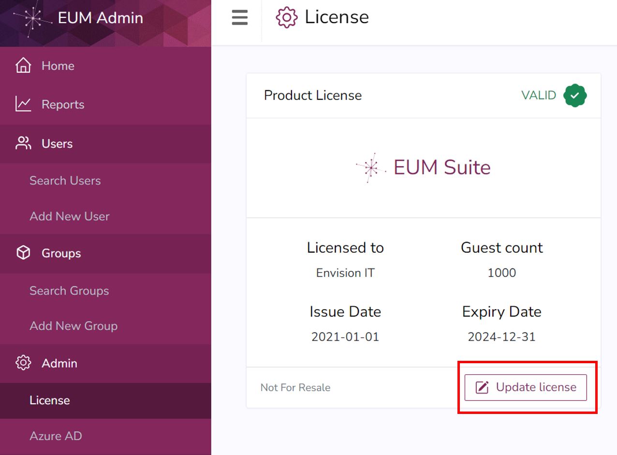617x455 pixels.
Task: Select the Home icon in the sidebar
Action: pos(23,66)
